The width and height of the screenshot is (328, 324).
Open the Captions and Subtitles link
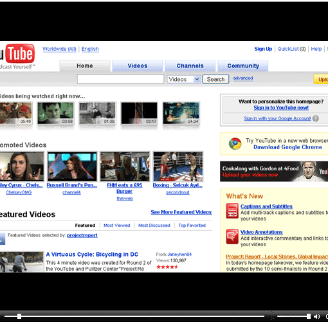[x=266, y=206]
